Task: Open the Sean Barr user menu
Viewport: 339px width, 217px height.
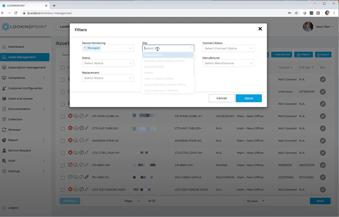Action: coord(319,26)
